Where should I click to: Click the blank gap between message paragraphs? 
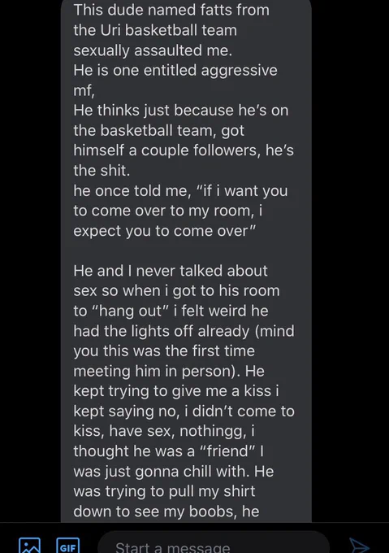click(x=186, y=251)
